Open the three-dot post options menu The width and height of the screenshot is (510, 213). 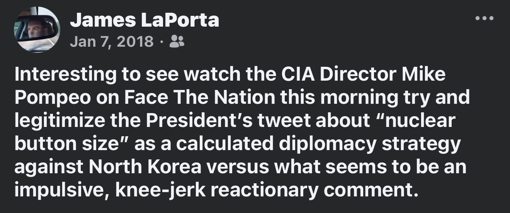[x=484, y=19]
